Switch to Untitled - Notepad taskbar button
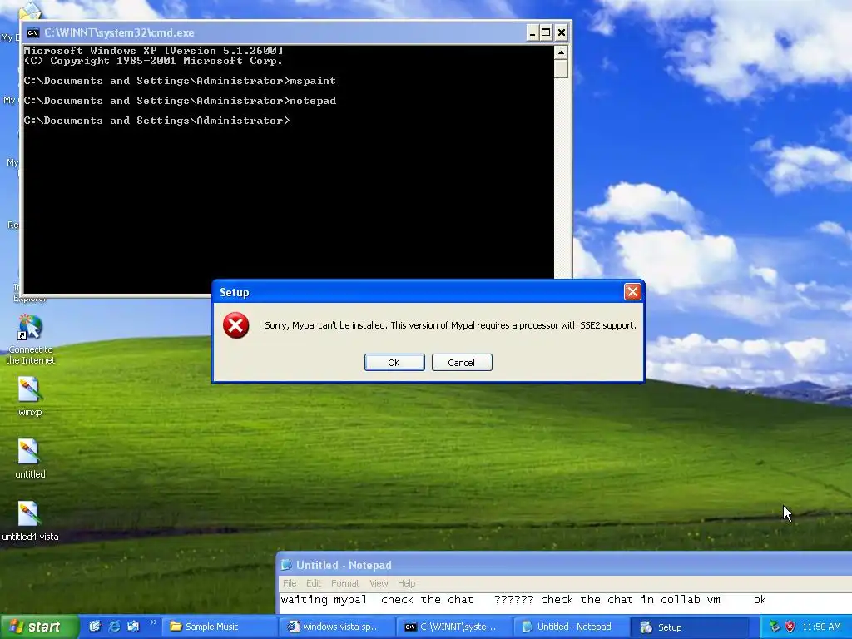The width and height of the screenshot is (852, 639). click(x=571, y=627)
